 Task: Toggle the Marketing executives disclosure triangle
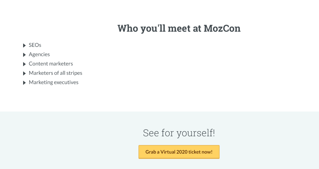pos(24,83)
